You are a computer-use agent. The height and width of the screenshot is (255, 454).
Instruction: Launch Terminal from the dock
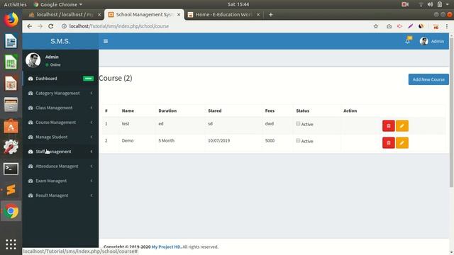[x=11, y=169]
